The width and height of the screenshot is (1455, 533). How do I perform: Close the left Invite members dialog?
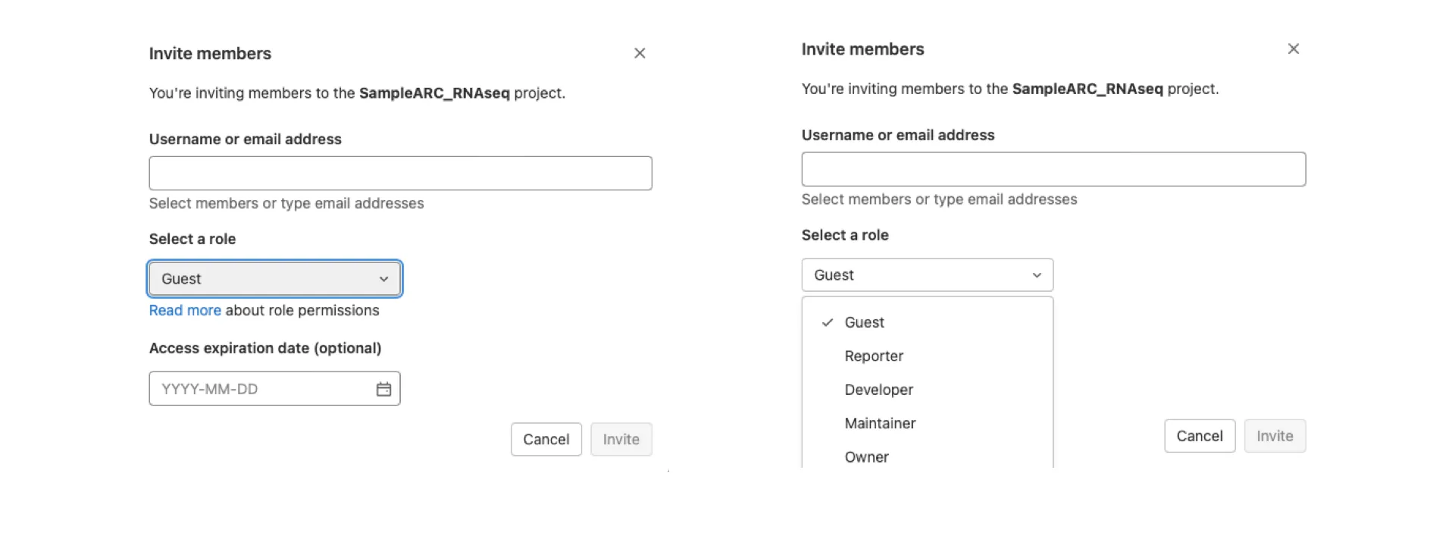coord(640,53)
